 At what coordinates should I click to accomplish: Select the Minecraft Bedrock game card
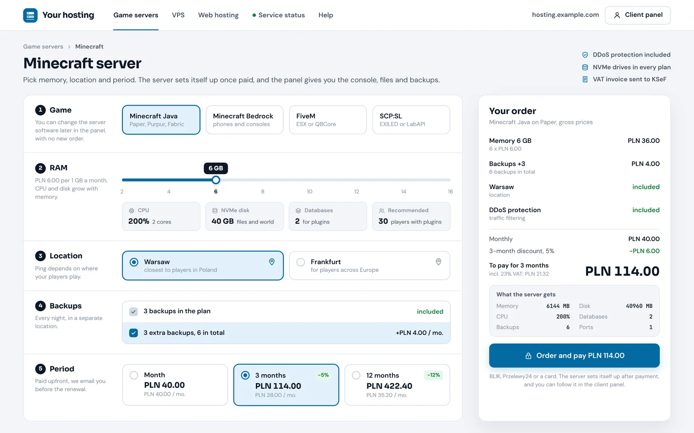[245, 120]
